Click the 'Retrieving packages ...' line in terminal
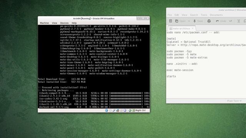 [x=56, y=90]
